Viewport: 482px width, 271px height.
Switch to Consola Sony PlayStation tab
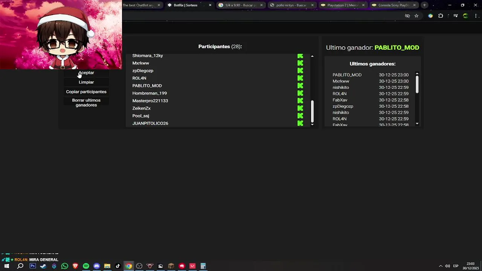(393, 5)
